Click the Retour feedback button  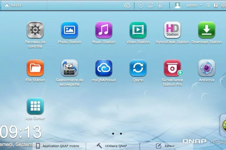[x=167, y=146]
